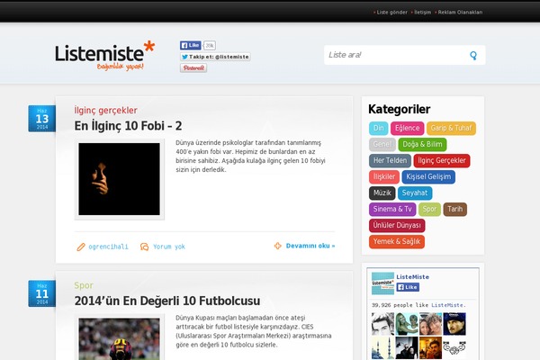This screenshot has height=360, width=540.
Task: Select the Ünlüler Dünyası category tag
Action: 397,225
